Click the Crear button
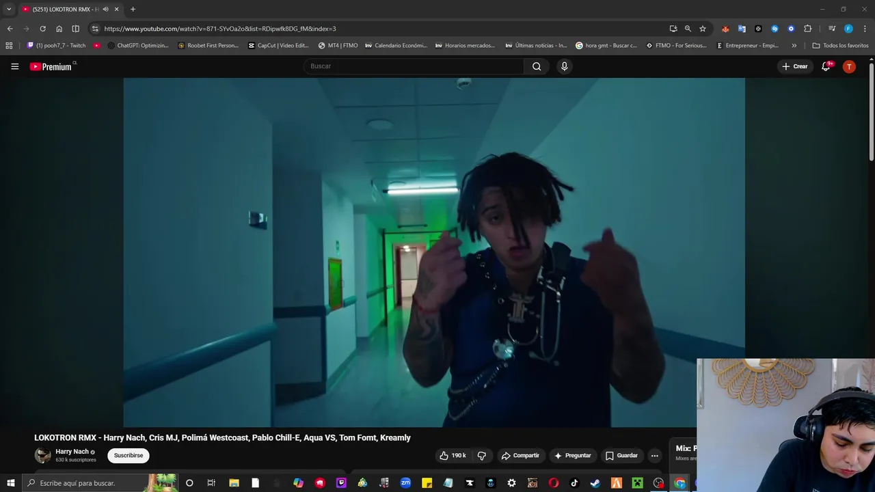Screen dimensions: 875x492 pos(795,66)
